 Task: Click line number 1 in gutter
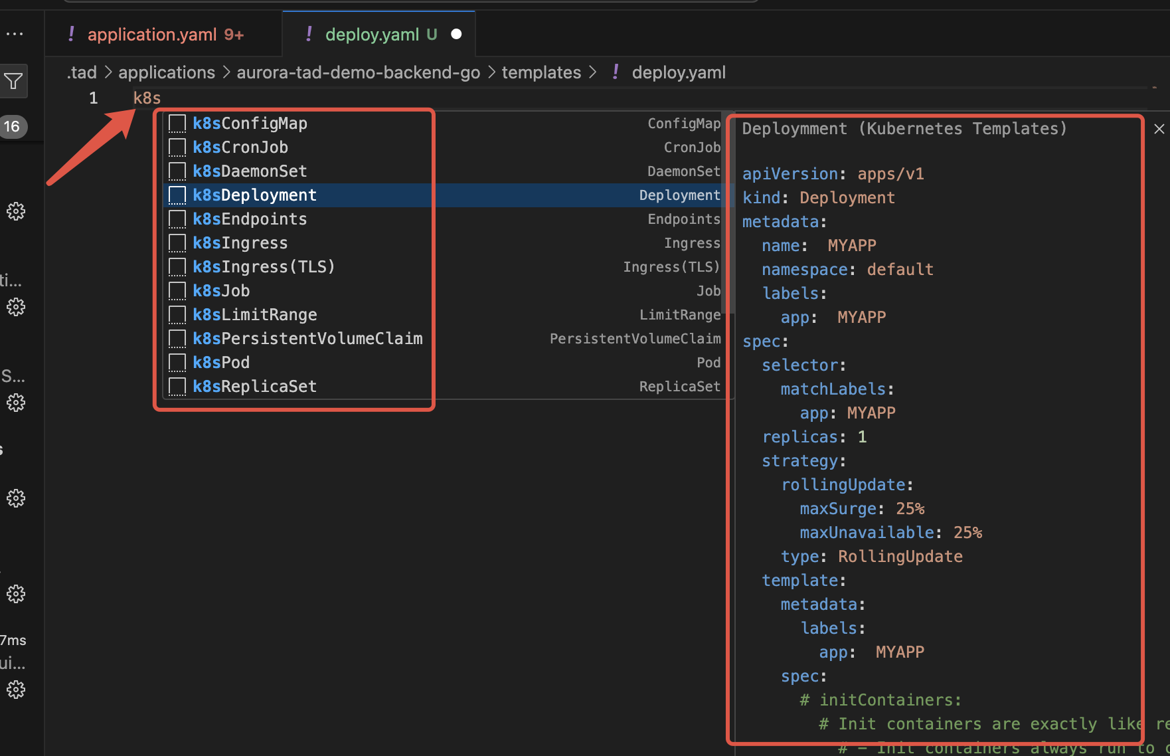pyautogui.click(x=93, y=98)
